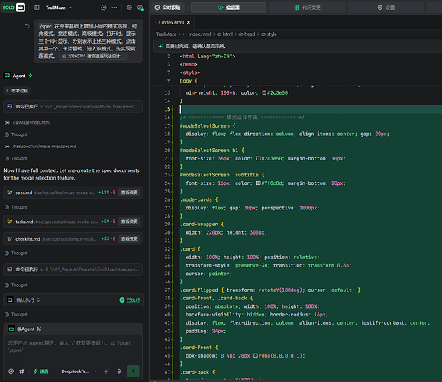This screenshot has height=382, width=442.
Task: Click the #2c3e50 color swatch on line 13
Action: [264, 92]
